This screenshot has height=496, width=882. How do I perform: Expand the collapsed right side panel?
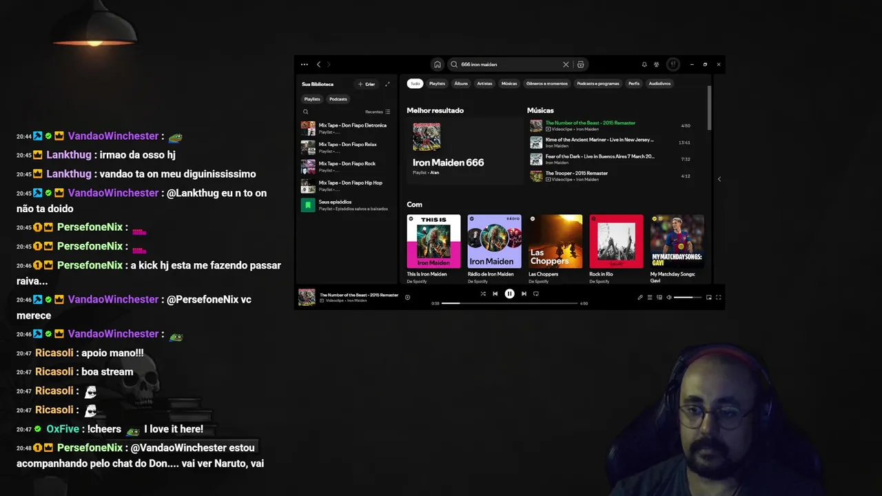coord(719,179)
